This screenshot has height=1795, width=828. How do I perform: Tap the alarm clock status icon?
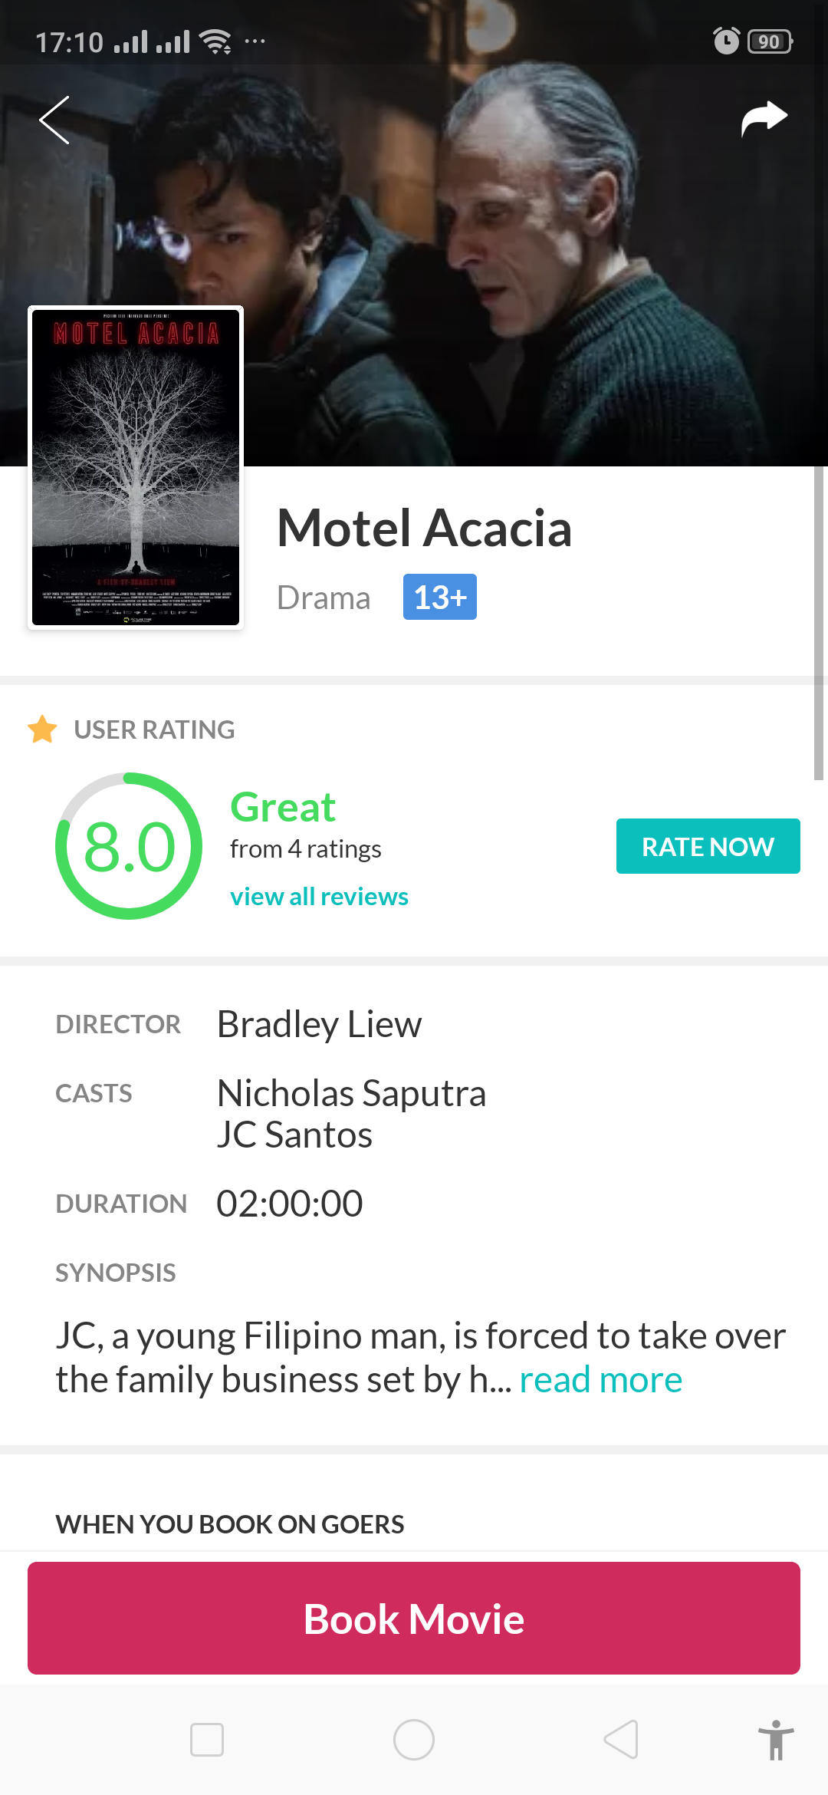point(725,41)
